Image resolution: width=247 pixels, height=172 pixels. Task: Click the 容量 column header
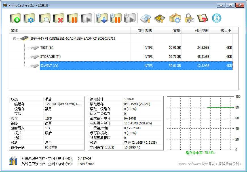pyautogui.click(x=167, y=30)
